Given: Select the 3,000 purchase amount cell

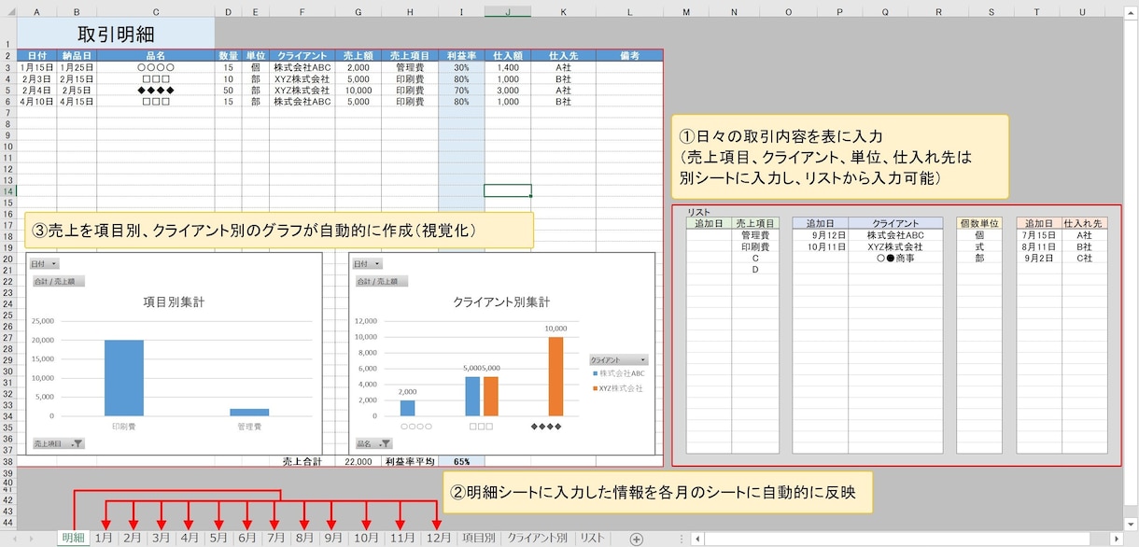Looking at the screenshot, I should (508, 90).
